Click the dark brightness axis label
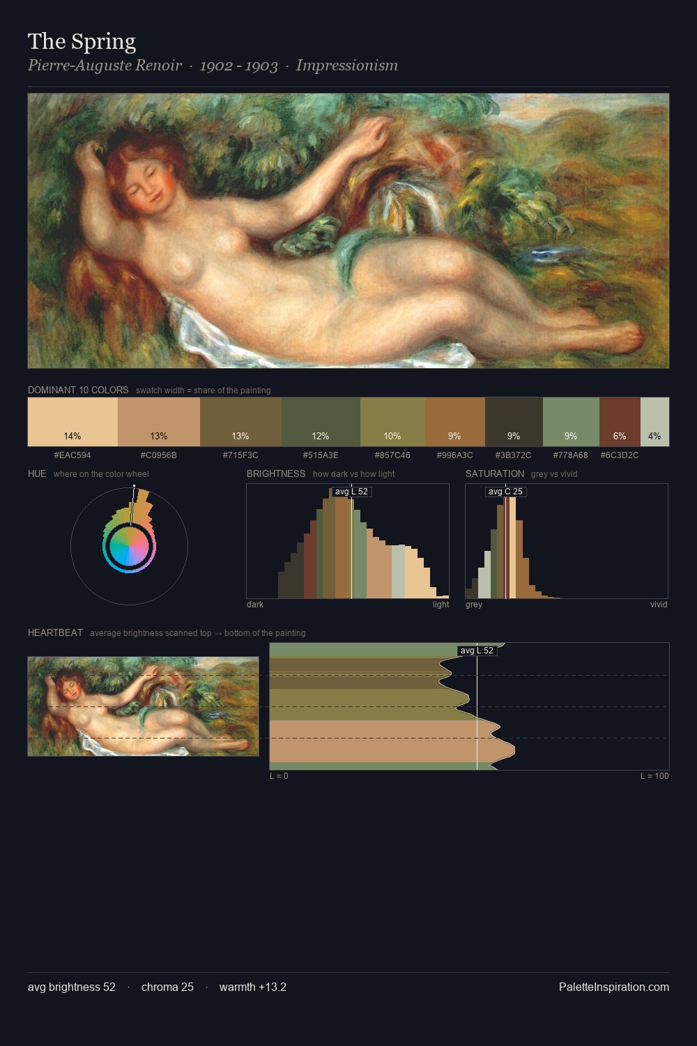 click(255, 605)
